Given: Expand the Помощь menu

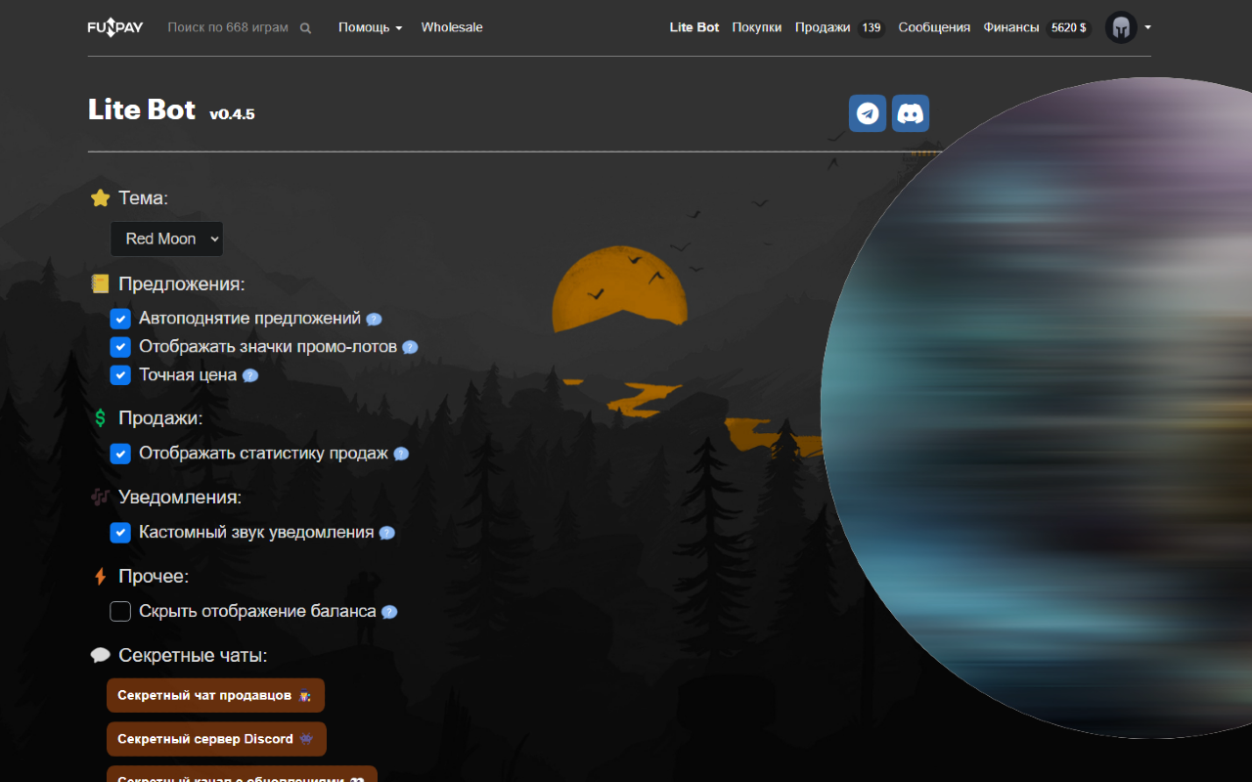Looking at the screenshot, I should point(371,27).
